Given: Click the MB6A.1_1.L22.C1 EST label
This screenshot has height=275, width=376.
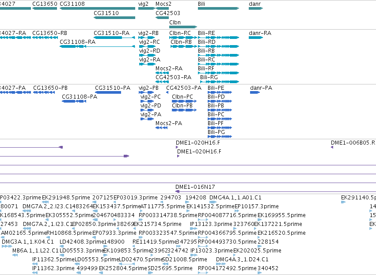Looking at the screenshot, I should point(35,251).
